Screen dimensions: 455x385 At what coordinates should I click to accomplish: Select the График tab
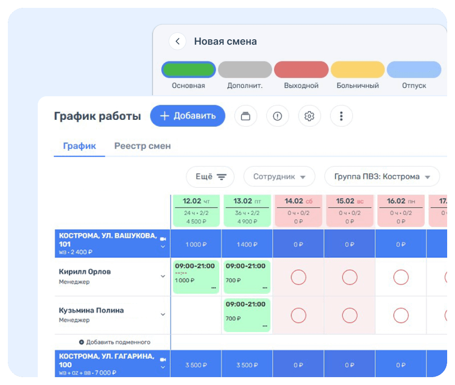[79, 146]
